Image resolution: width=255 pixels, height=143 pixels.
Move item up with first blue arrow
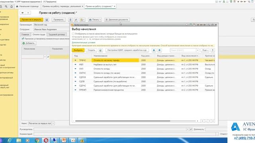coord(154,50)
